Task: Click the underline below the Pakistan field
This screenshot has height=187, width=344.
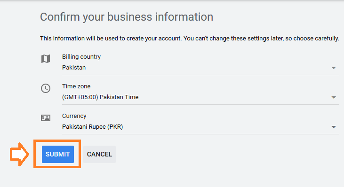Action: point(200,75)
